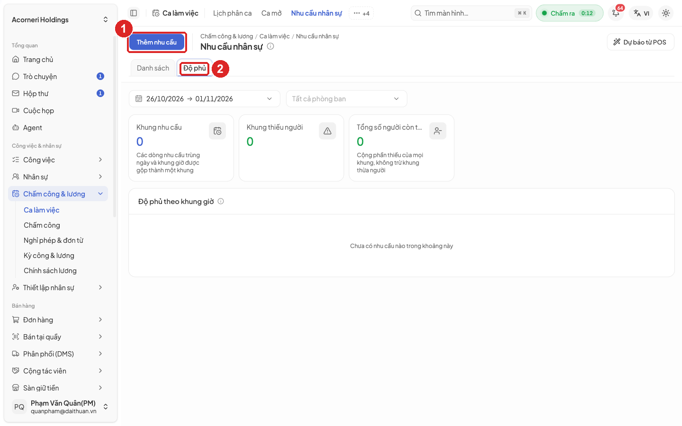Viewport: 682px width, 426px height.
Task: Expand Đơn hàng sidebar group
Action: (x=58, y=320)
